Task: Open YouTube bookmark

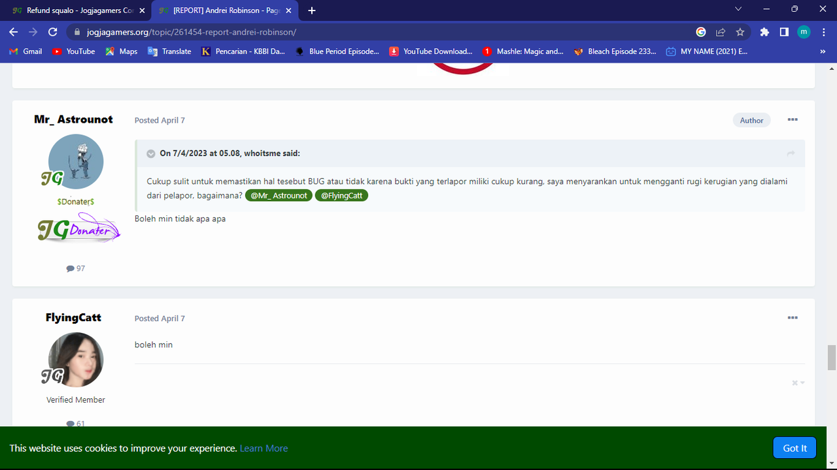Action: pyautogui.click(x=73, y=51)
